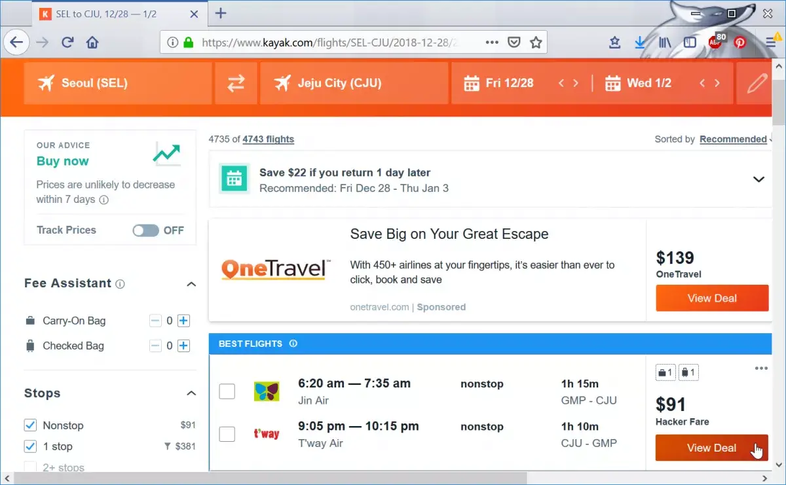
Task: Click the onetravel.com sponsored link text
Action: (379, 307)
